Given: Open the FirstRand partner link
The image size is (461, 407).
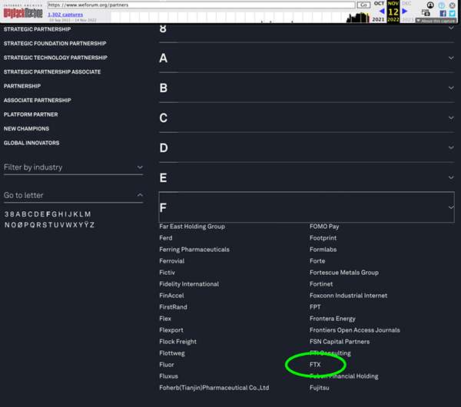Looking at the screenshot, I should [173, 307].
